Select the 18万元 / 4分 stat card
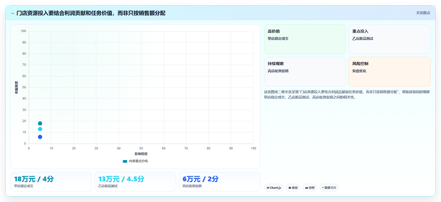Viewport: 441px width, 202px height. click(51, 182)
